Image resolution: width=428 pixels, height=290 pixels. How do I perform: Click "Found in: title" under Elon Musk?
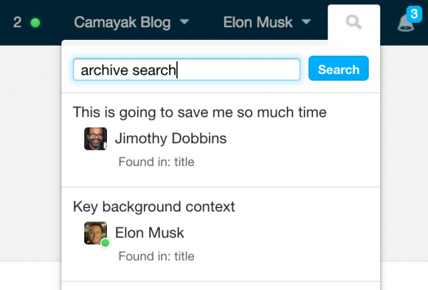pyautogui.click(x=156, y=257)
